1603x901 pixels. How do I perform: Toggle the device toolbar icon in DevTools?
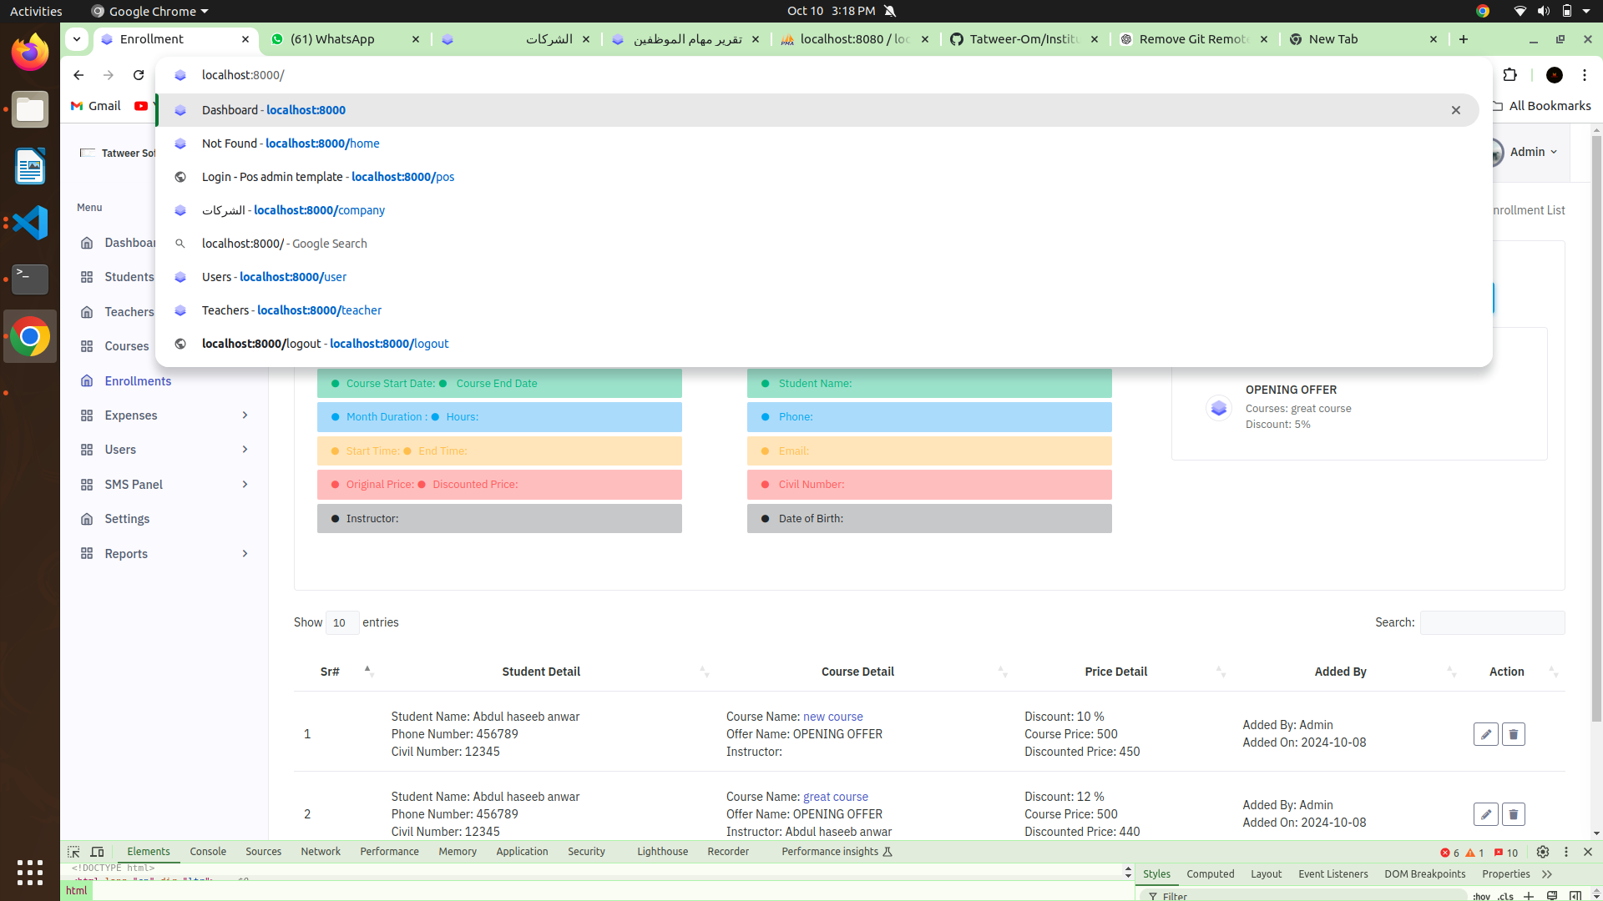[97, 852]
